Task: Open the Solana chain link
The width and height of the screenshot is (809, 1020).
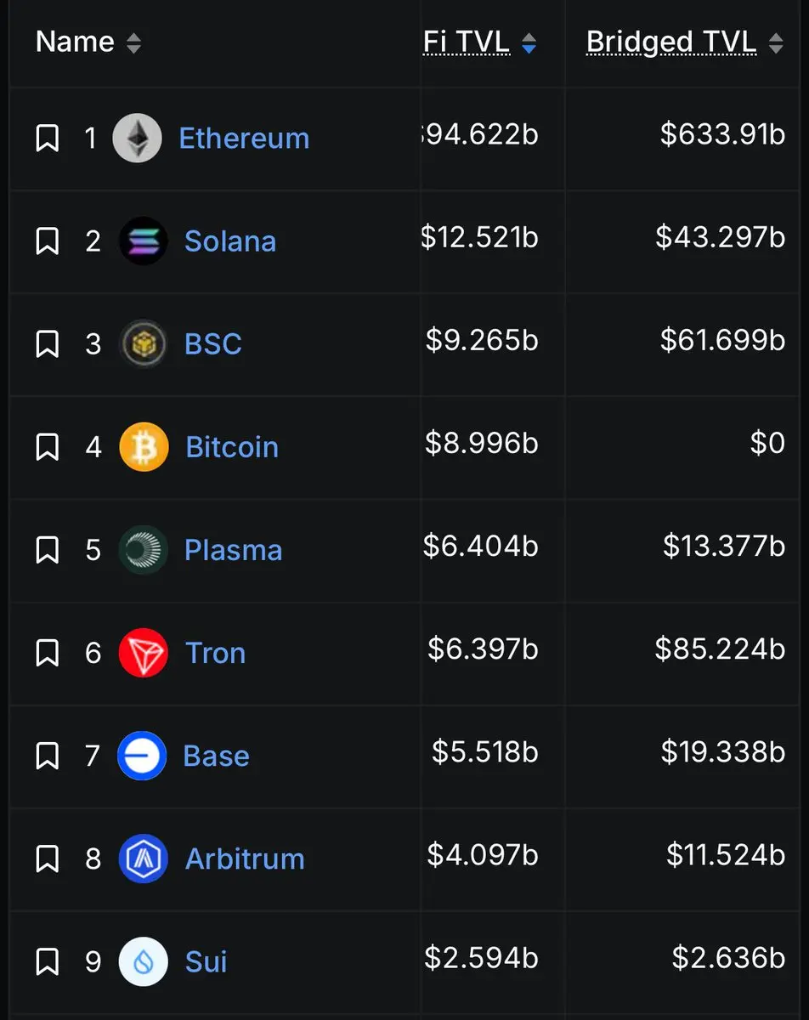Action: [230, 241]
